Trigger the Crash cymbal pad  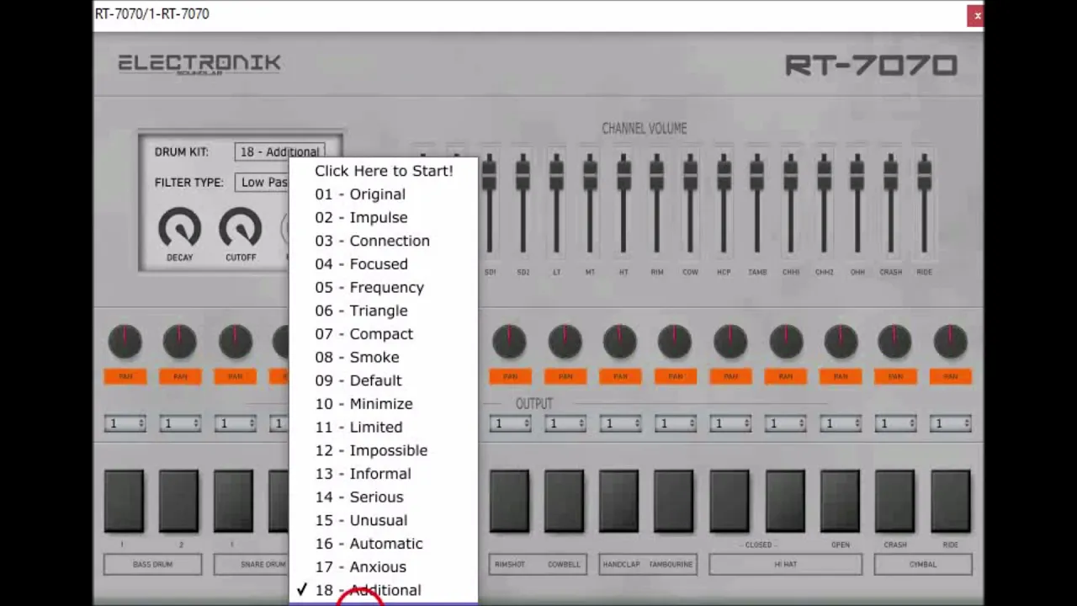point(894,502)
